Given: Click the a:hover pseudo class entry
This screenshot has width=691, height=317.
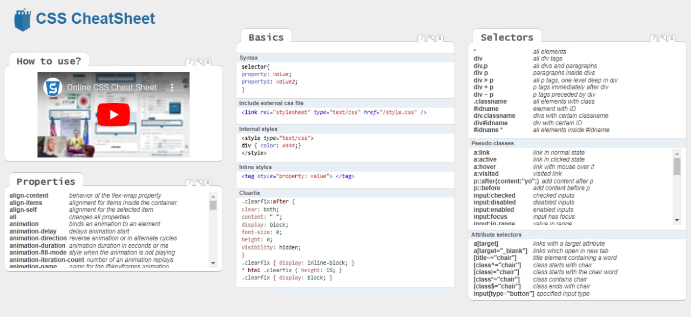Looking at the screenshot, I should (485, 167).
